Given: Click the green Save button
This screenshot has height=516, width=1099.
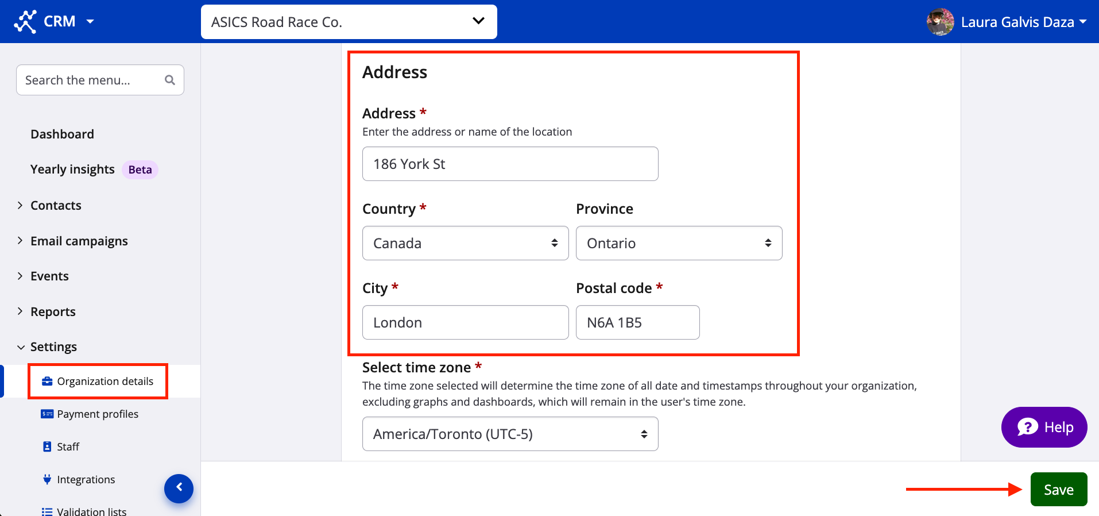Looking at the screenshot, I should [x=1058, y=490].
